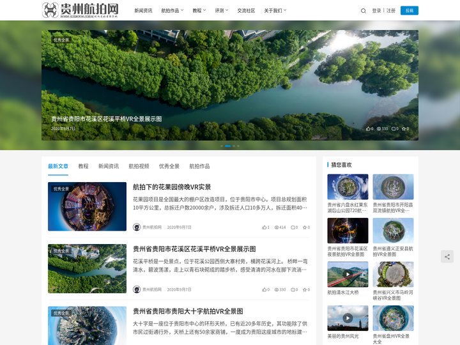Click the 贵州航拍网 site logo
460x345 pixels.
coord(80,10)
